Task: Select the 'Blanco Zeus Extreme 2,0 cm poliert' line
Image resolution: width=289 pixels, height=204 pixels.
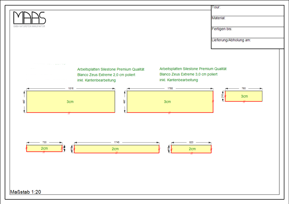Action: point(106,75)
